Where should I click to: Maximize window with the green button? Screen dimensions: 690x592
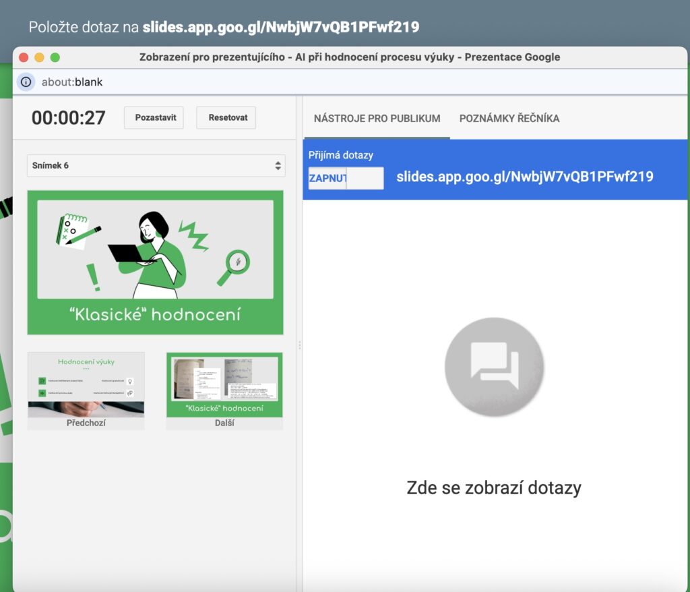(x=55, y=57)
